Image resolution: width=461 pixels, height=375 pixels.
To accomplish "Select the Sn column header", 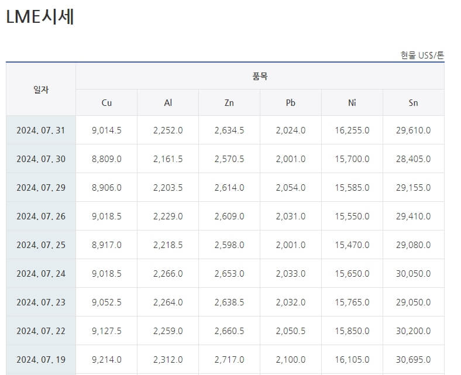I will (x=413, y=102).
